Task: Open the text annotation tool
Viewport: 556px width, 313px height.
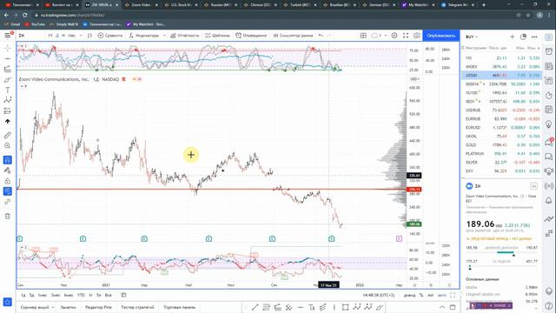Action: (x=8, y=90)
